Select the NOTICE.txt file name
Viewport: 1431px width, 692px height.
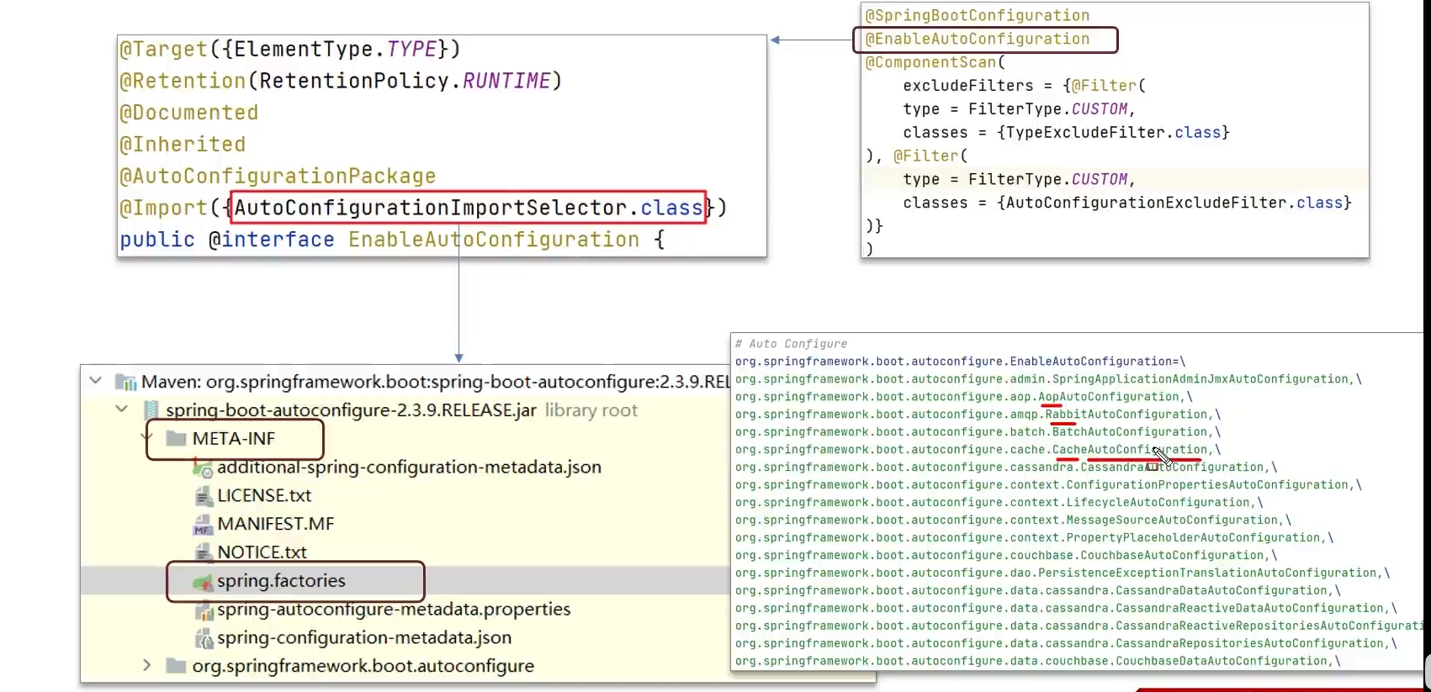point(262,552)
